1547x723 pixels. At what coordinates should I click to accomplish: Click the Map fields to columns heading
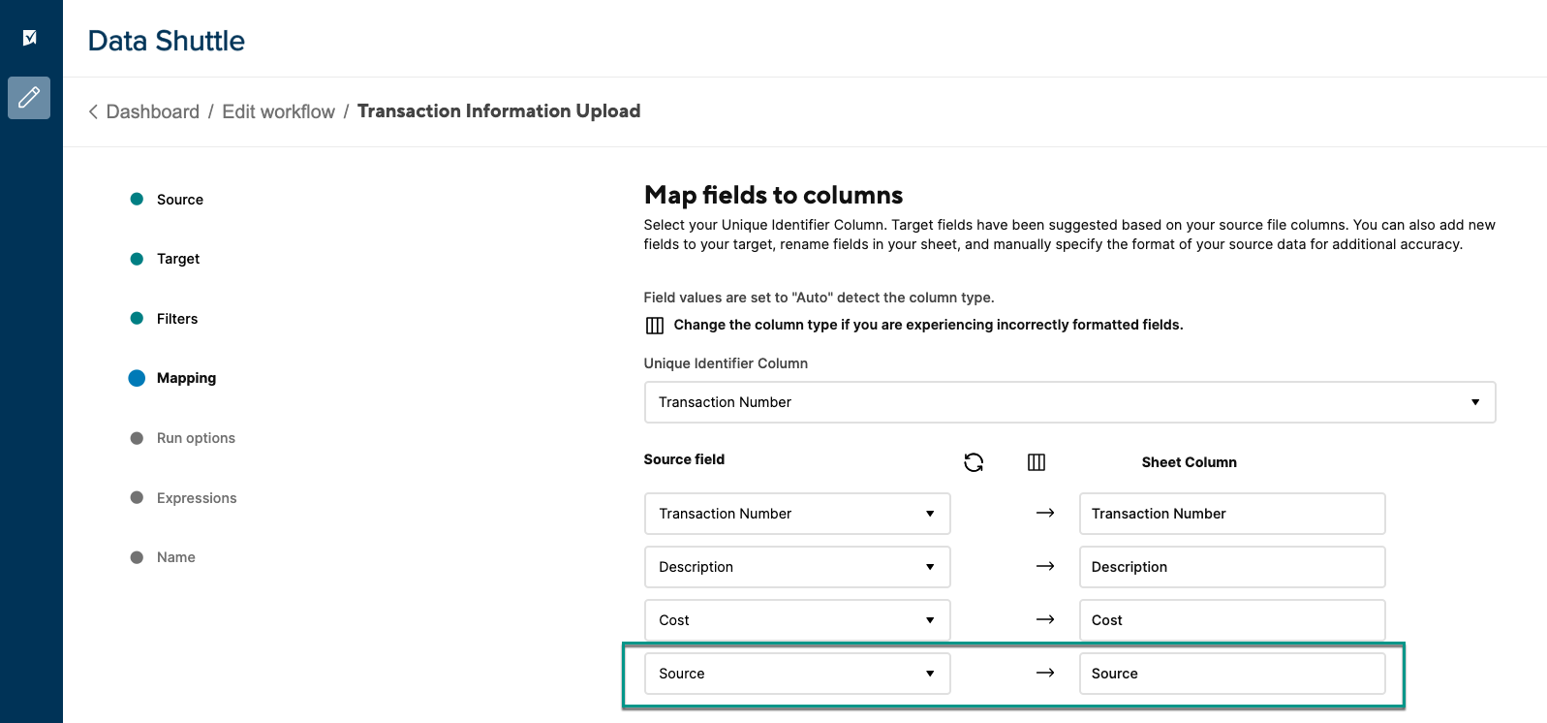(x=773, y=196)
